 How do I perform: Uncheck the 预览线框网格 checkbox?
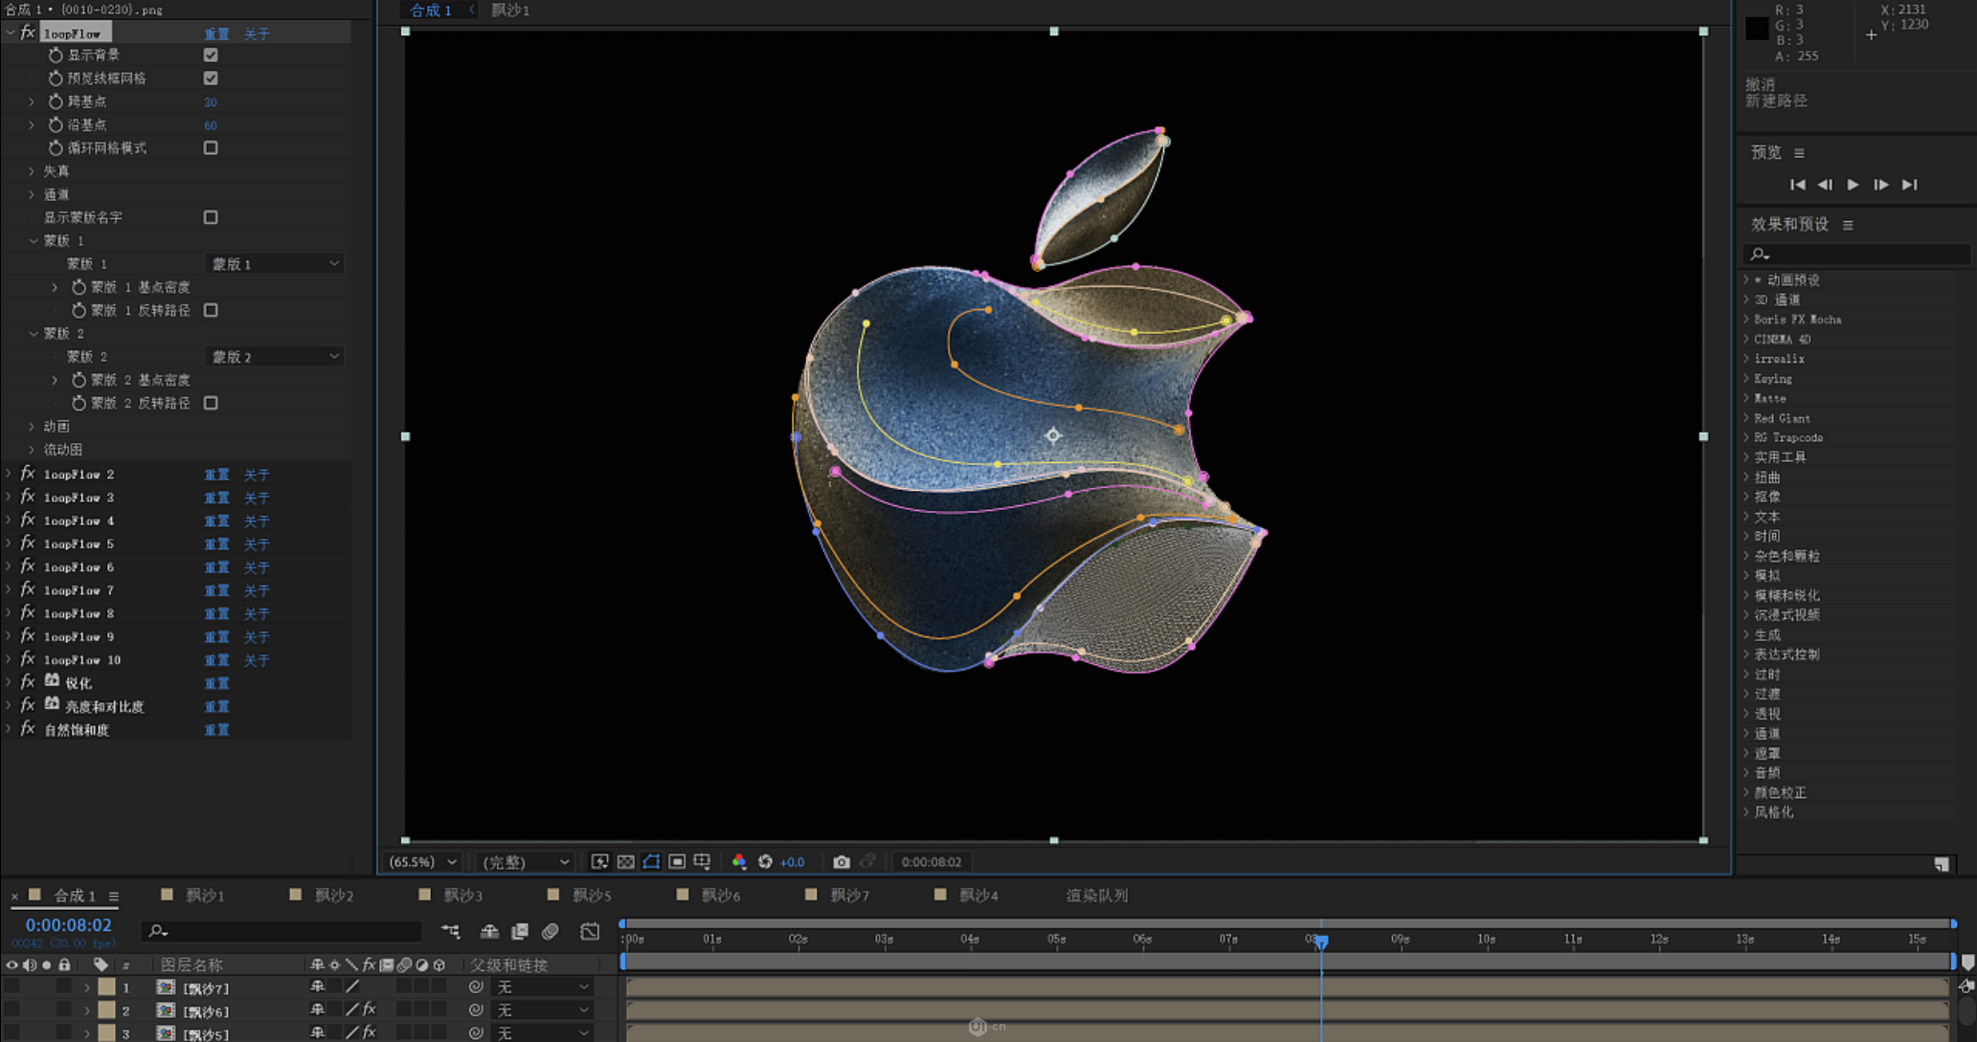tap(211, 78)
